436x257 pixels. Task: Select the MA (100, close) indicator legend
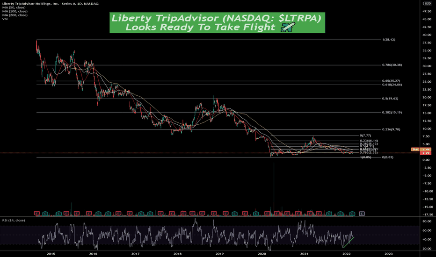coord(15,11)
